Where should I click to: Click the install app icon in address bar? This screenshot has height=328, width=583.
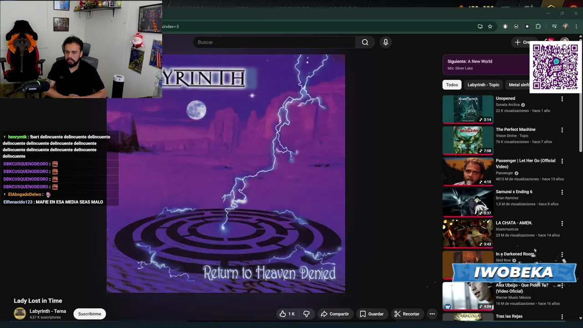coord(480,26)
